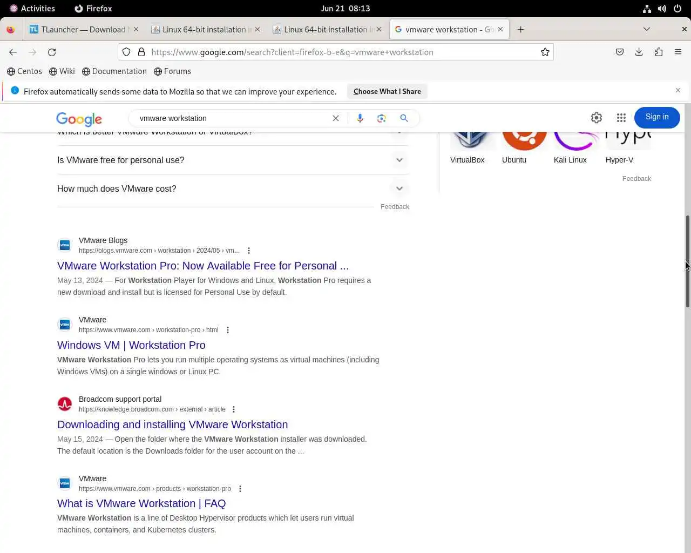Expand 'Is VMware free for personal use?' question
The image size is (691, 553).
pos(233,160)
